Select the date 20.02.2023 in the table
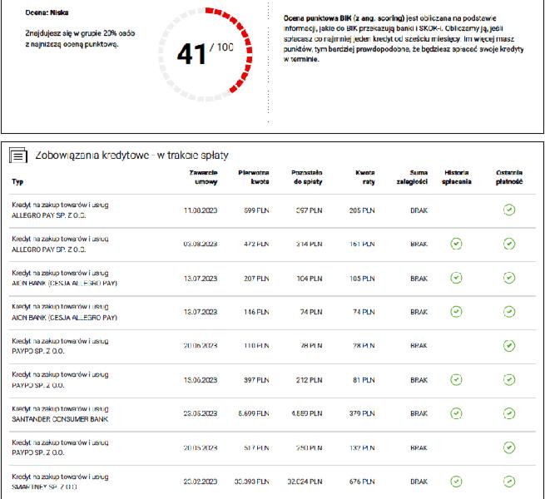This screenshot has height=499, width=545. pos(201,482)
